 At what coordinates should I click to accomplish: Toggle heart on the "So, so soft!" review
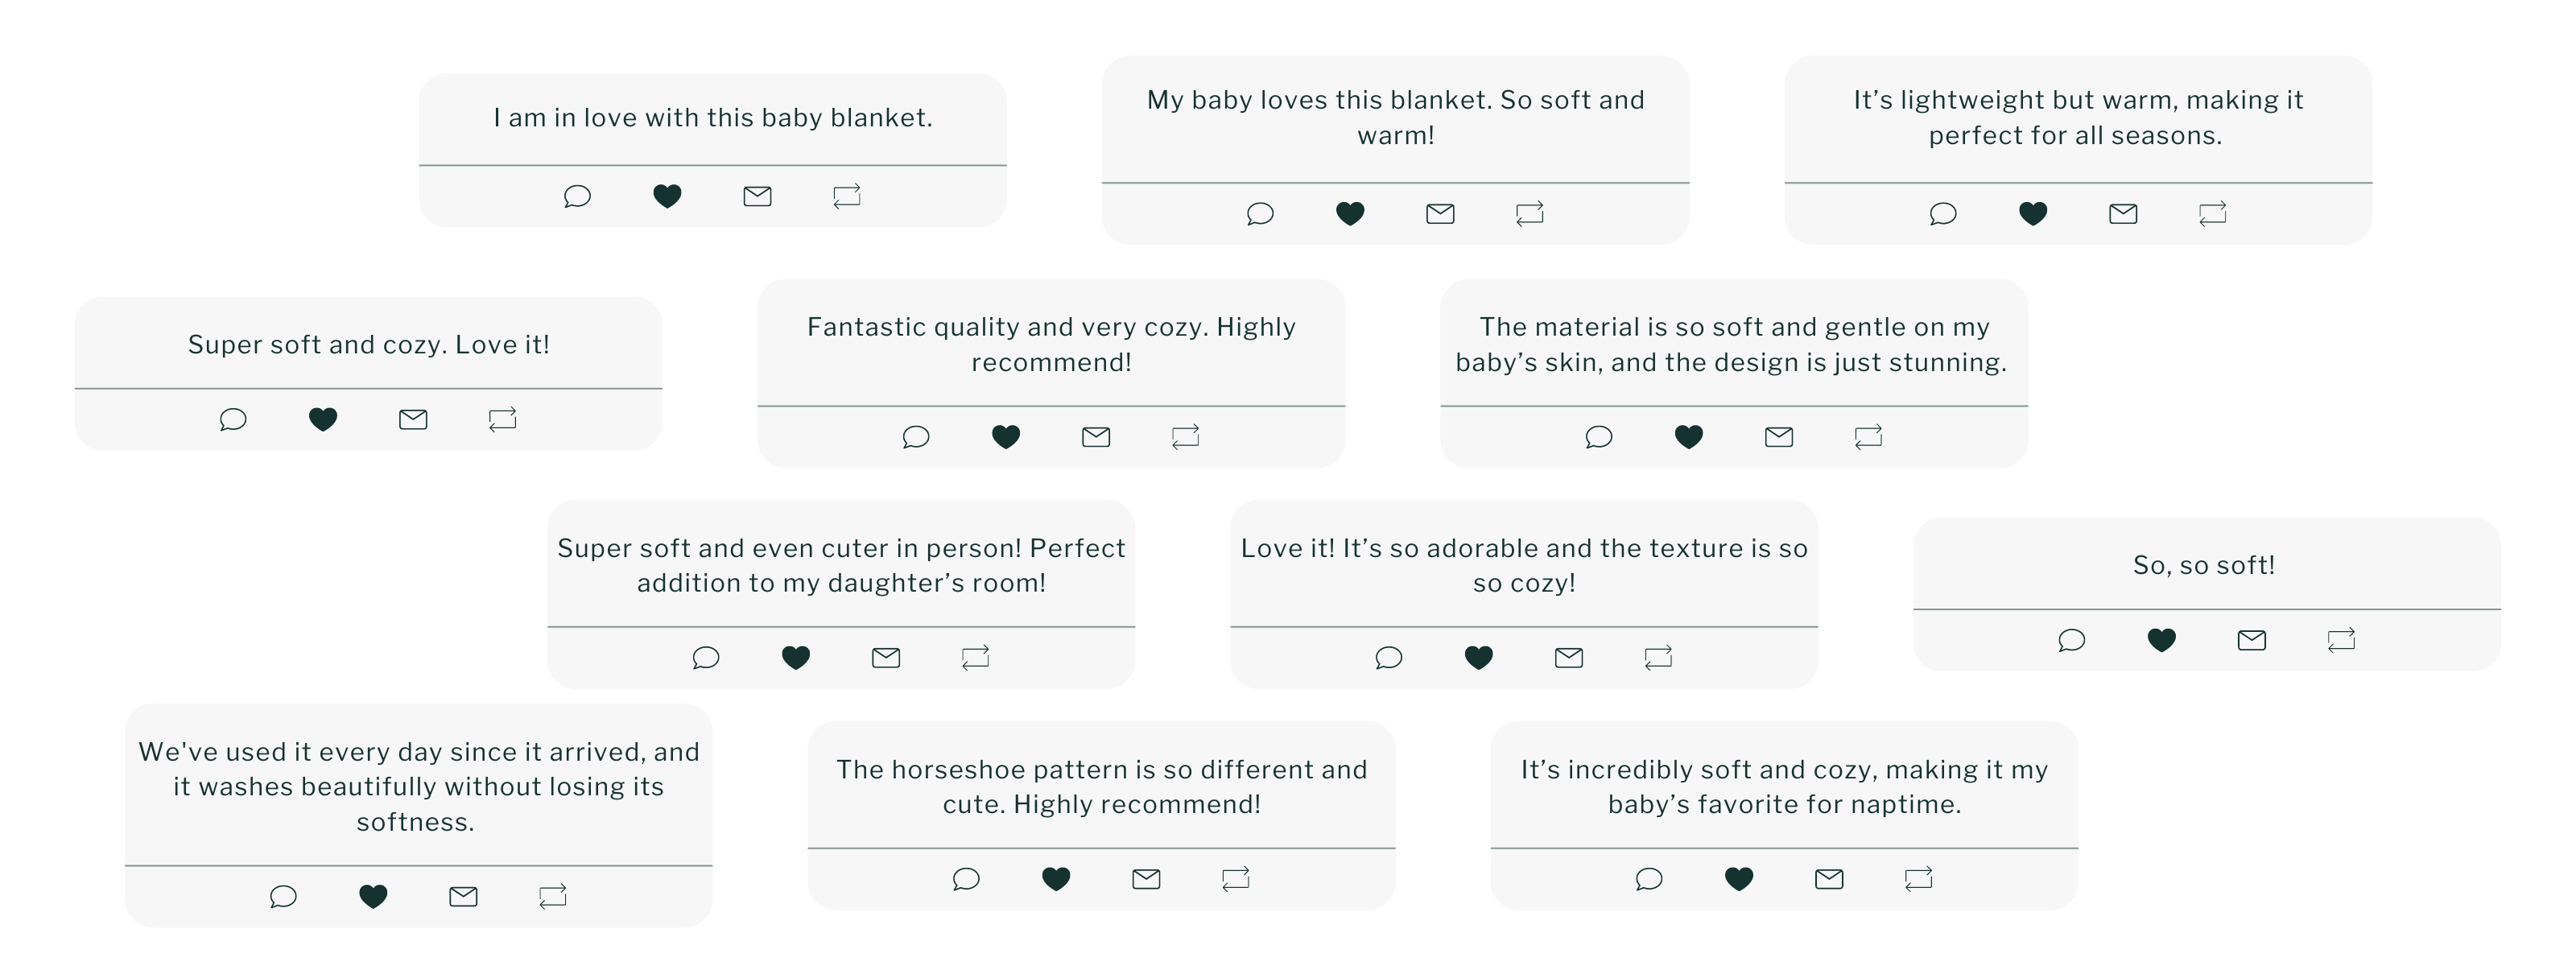coord(2161,640)
